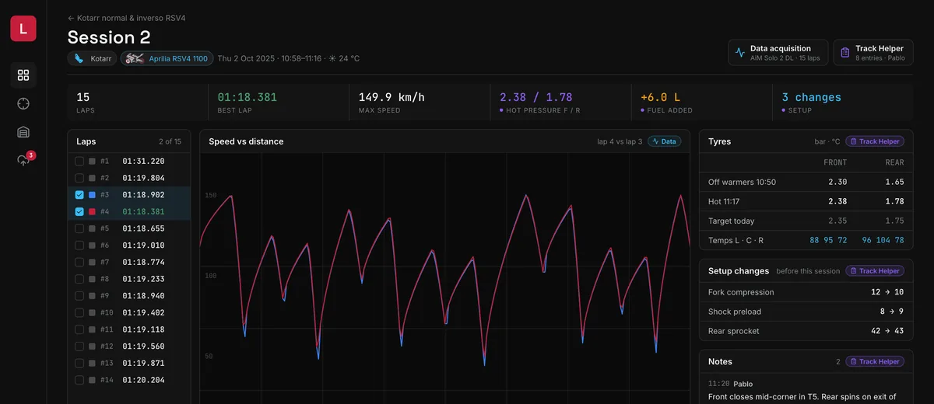Screen dimensions: 934x404
Task: Uncheck the lap #4 checkbox
Action: [x=79, y=211]
